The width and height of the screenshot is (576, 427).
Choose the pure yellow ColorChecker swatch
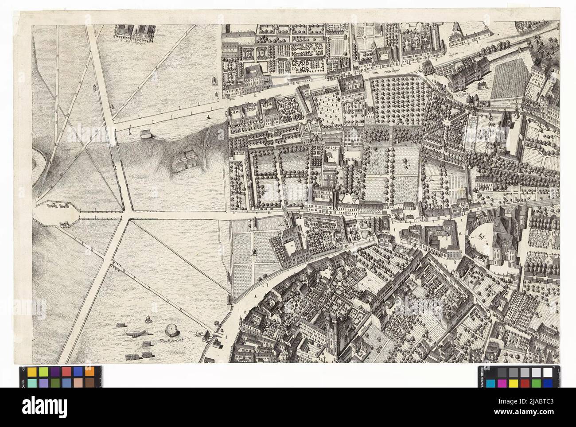pyautogui.click(x=514, y=384)
